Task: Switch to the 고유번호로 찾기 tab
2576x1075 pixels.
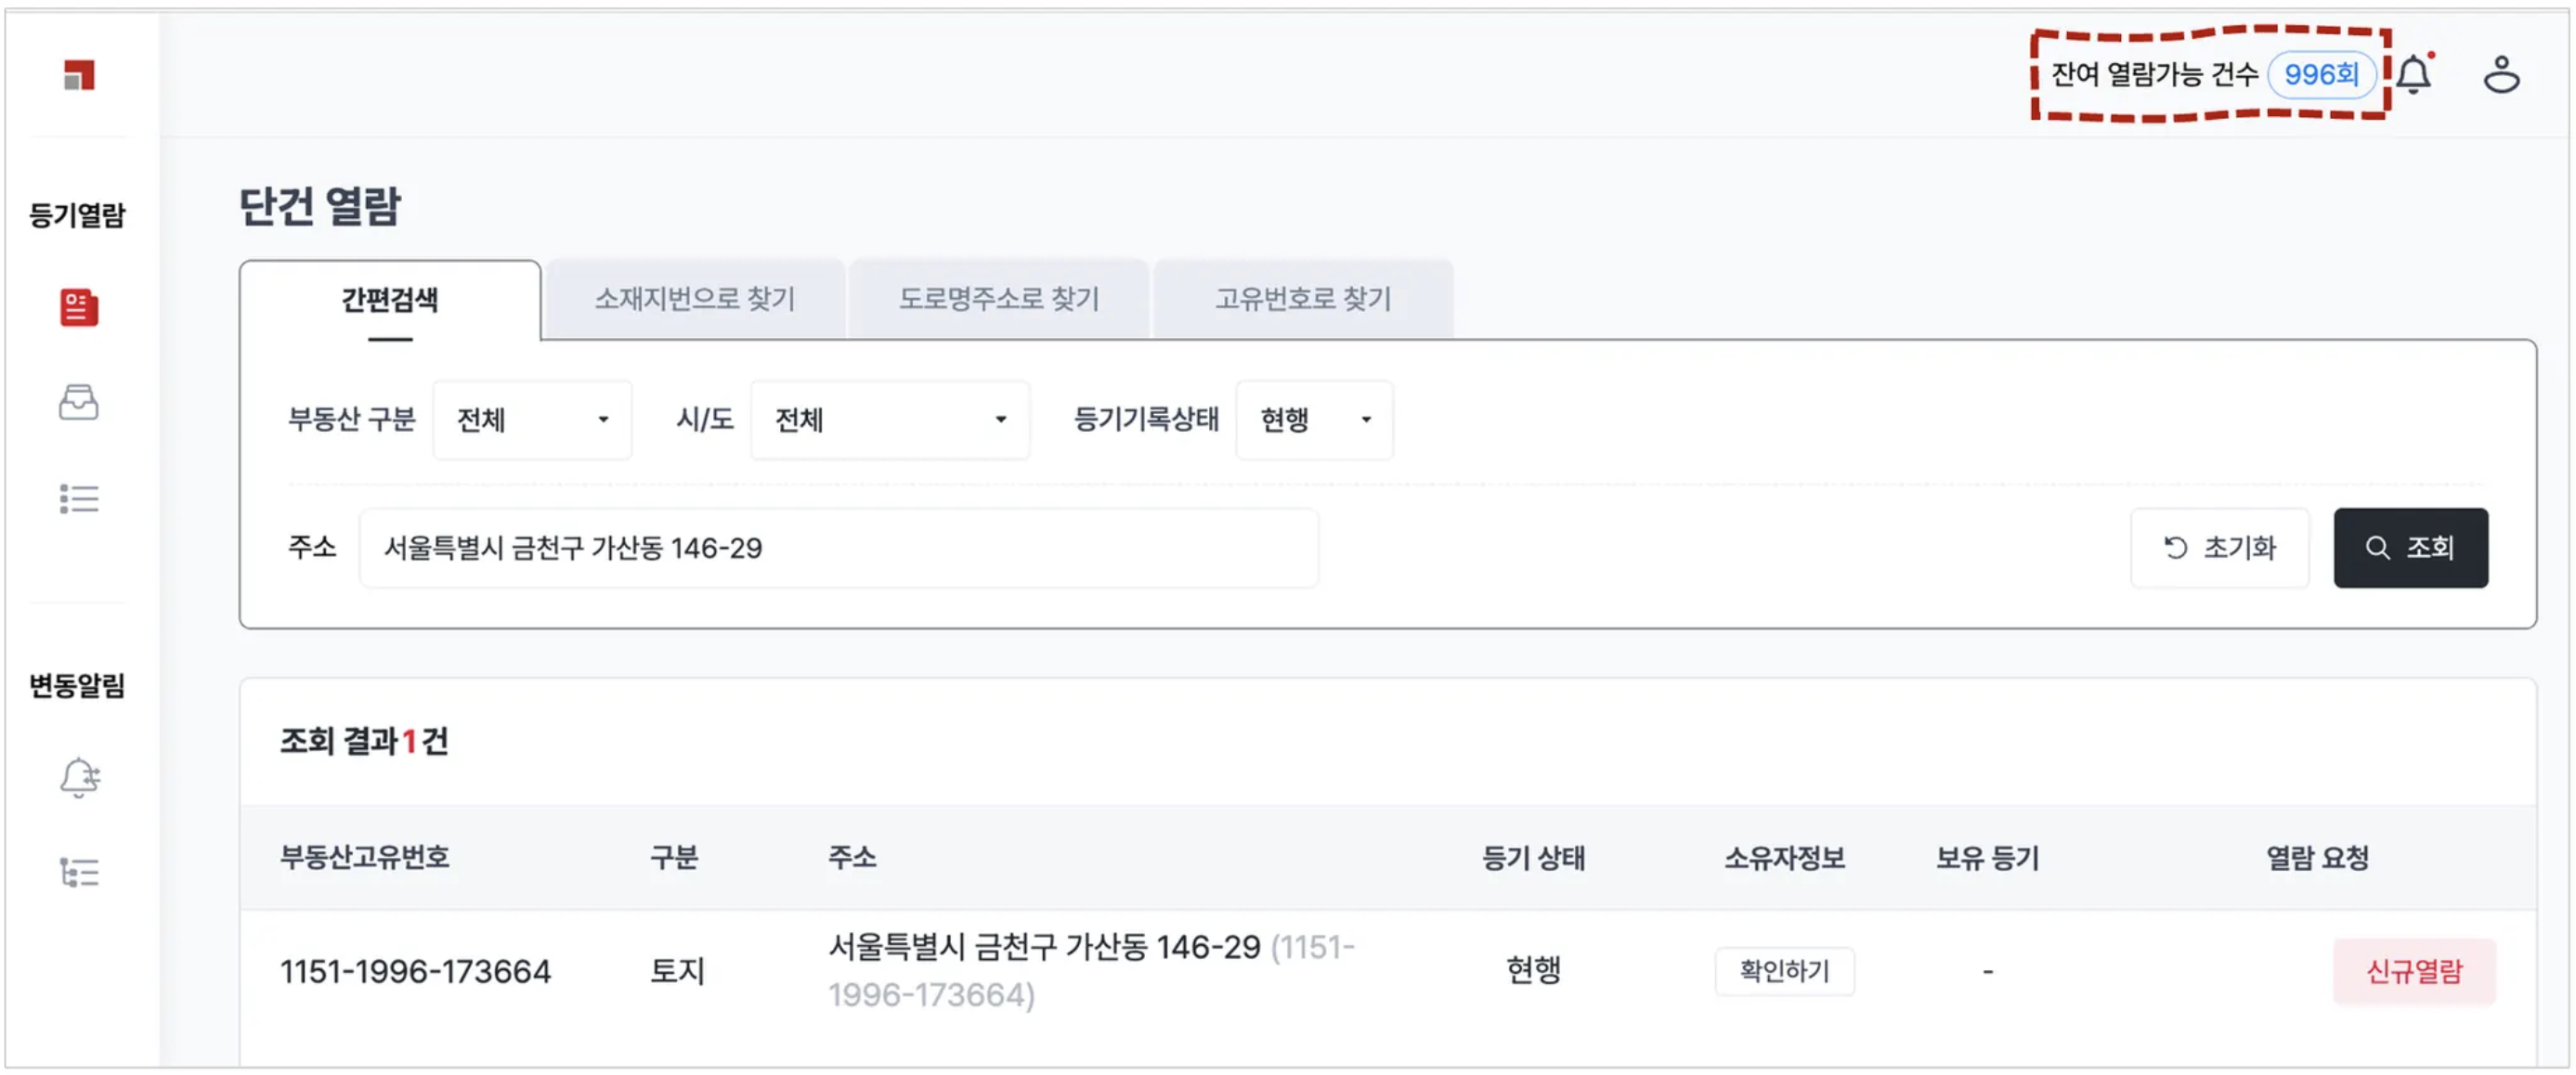Action: (1302, 299)
